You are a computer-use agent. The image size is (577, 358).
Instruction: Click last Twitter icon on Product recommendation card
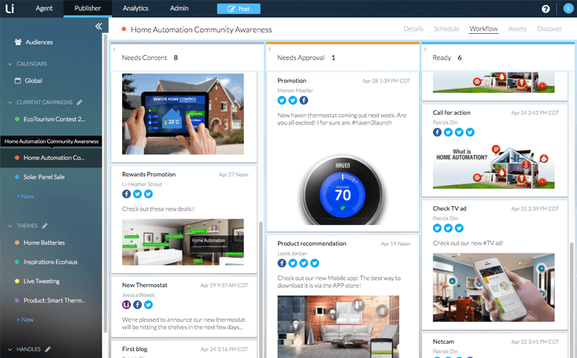coord(315,263)
